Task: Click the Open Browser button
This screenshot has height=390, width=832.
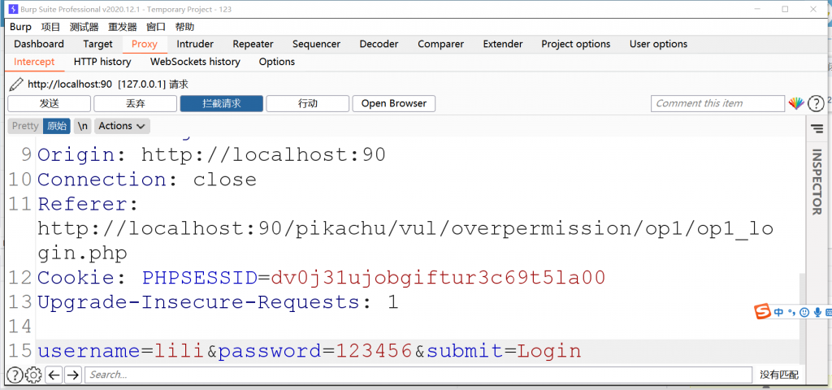Action: tap(394, 103)
